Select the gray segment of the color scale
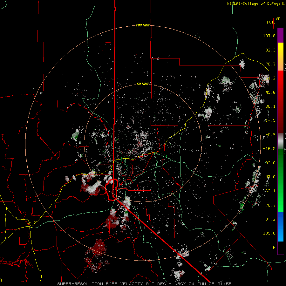The width and height of the screenshot is (286, 286). [281, 141]
